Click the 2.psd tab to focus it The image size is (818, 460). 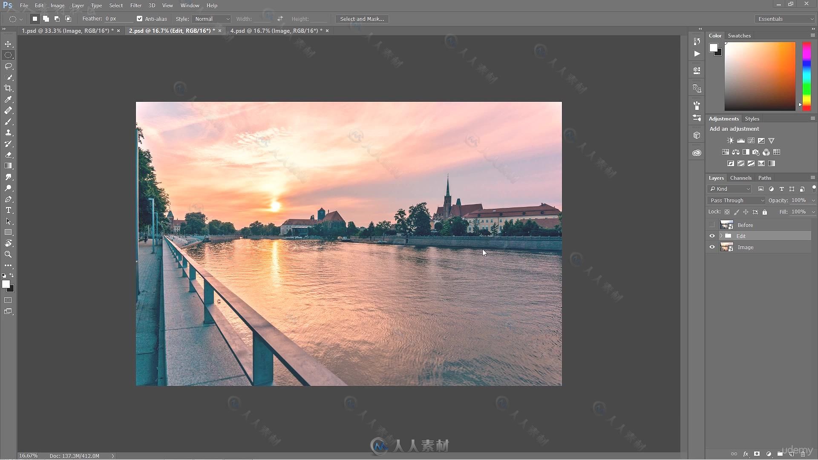click(x=172, y=30)
